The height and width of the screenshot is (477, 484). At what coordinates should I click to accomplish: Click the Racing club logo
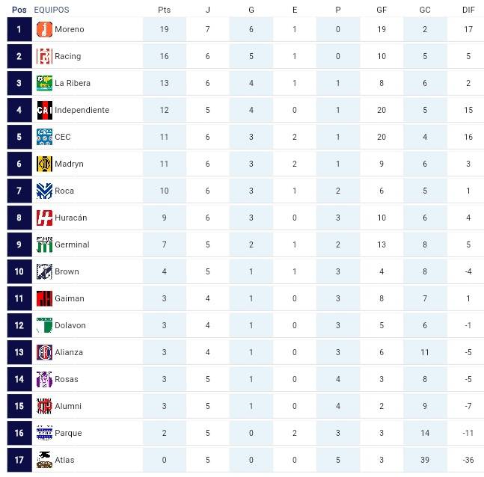[x=44, y=57]
